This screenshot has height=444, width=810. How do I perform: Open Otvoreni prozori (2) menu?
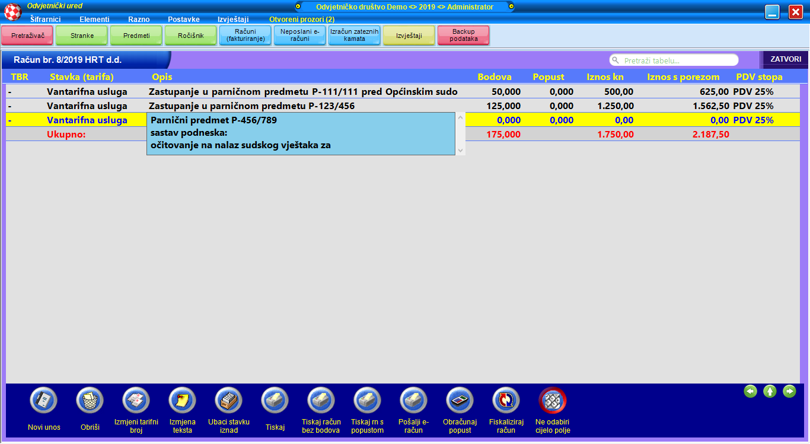tap(302, 19)
